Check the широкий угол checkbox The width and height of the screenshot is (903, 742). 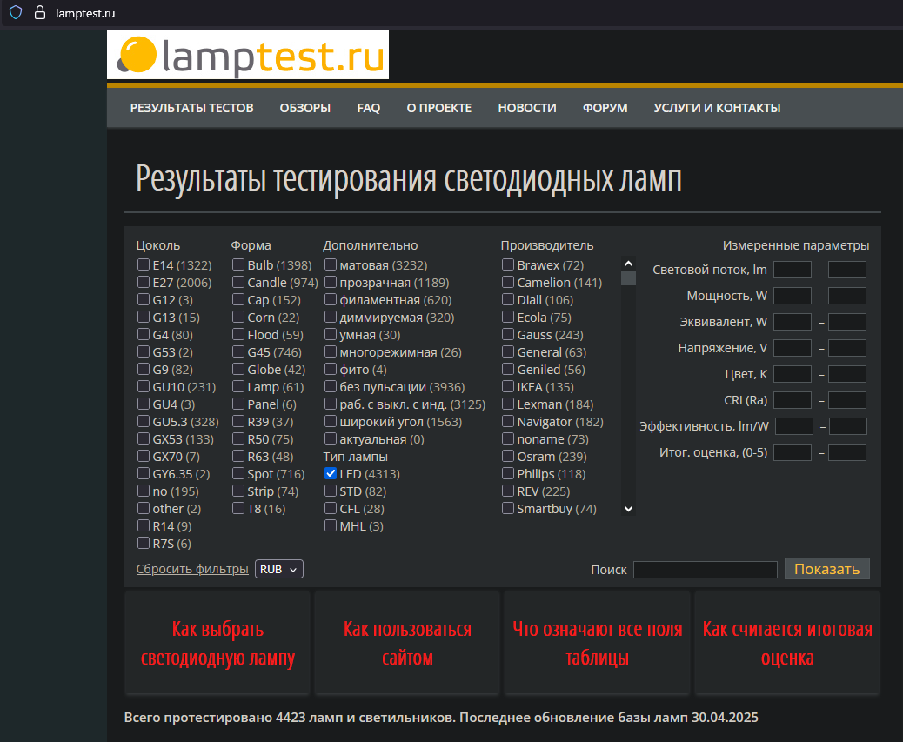(x=331, y=421)
